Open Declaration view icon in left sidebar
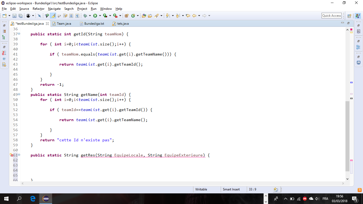This screenshot has height=204, width=363. (4, 64)
